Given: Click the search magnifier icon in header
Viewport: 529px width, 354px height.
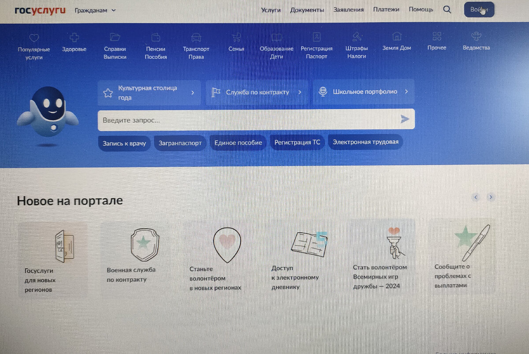Looking at the screenshot, I should (x=447, y=9).
